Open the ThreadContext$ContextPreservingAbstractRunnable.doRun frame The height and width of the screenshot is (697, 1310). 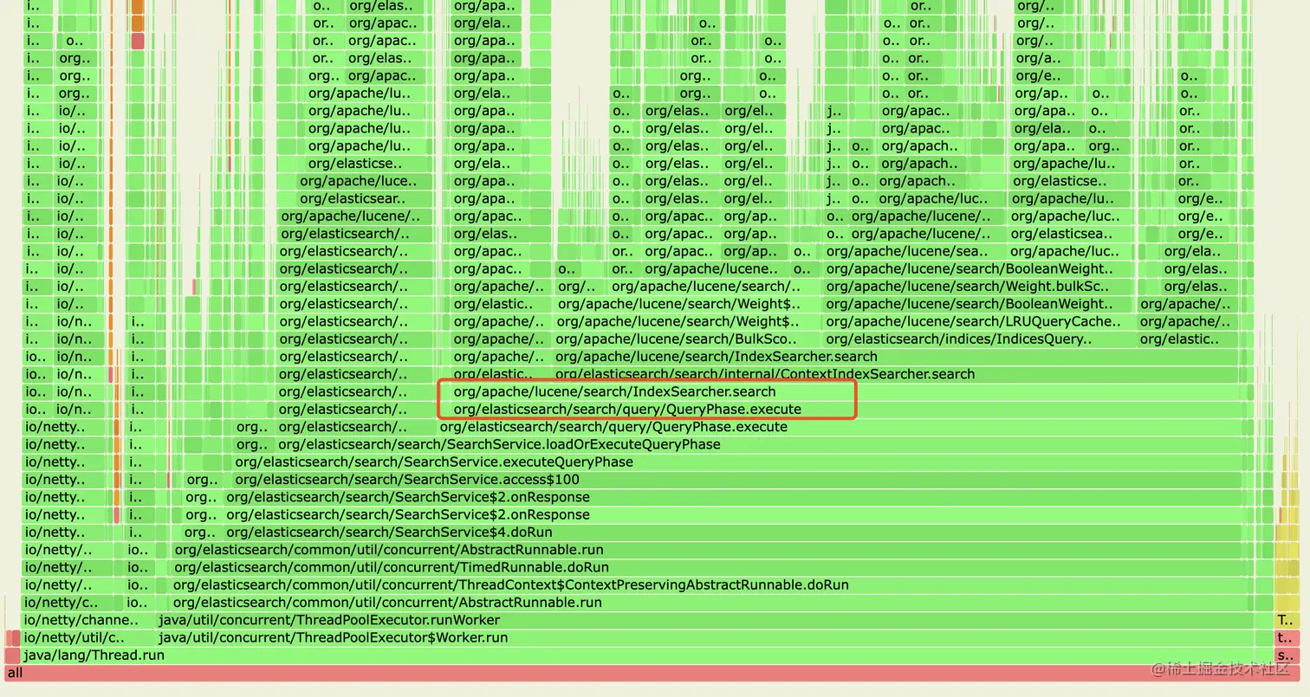(710, 584)
